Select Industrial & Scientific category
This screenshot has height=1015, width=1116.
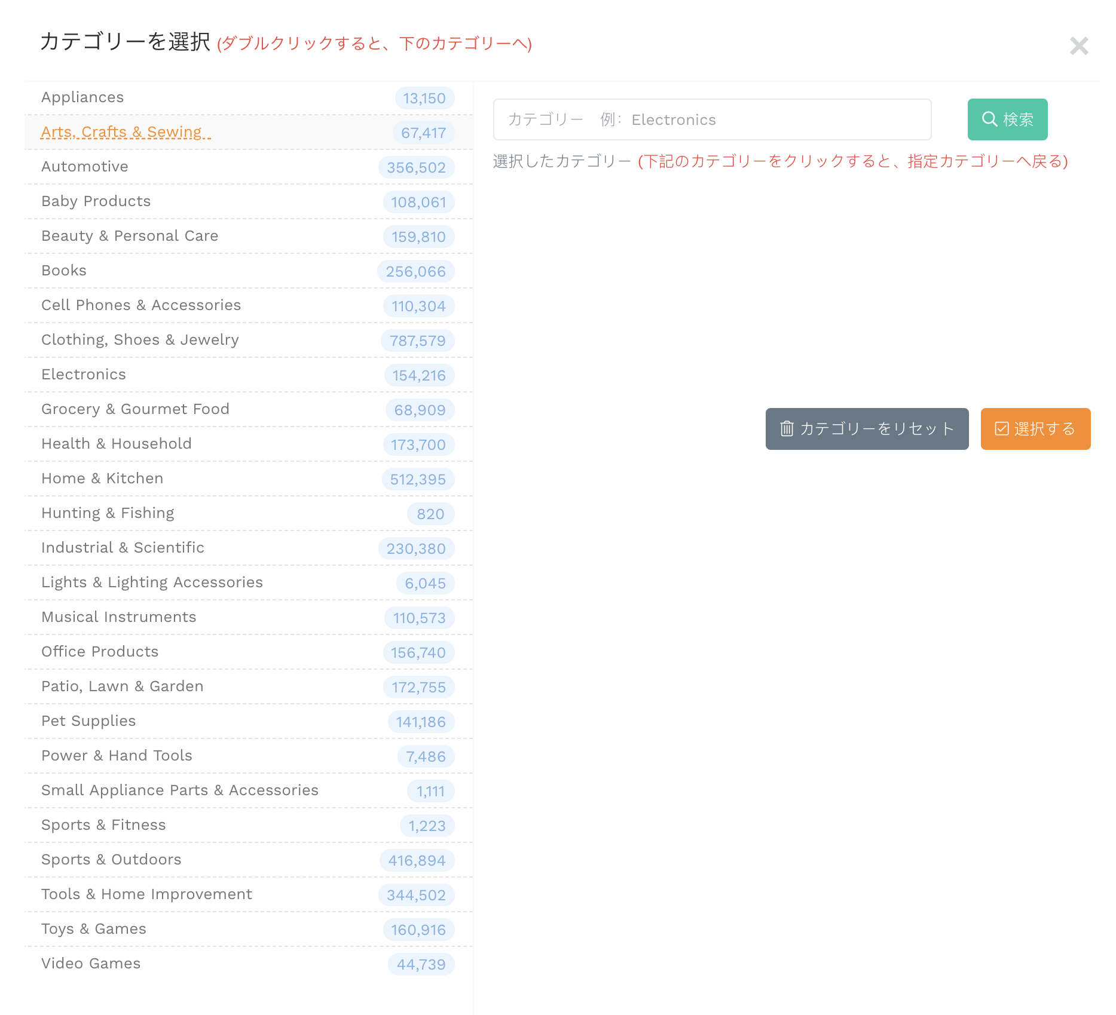pos(249,548)
